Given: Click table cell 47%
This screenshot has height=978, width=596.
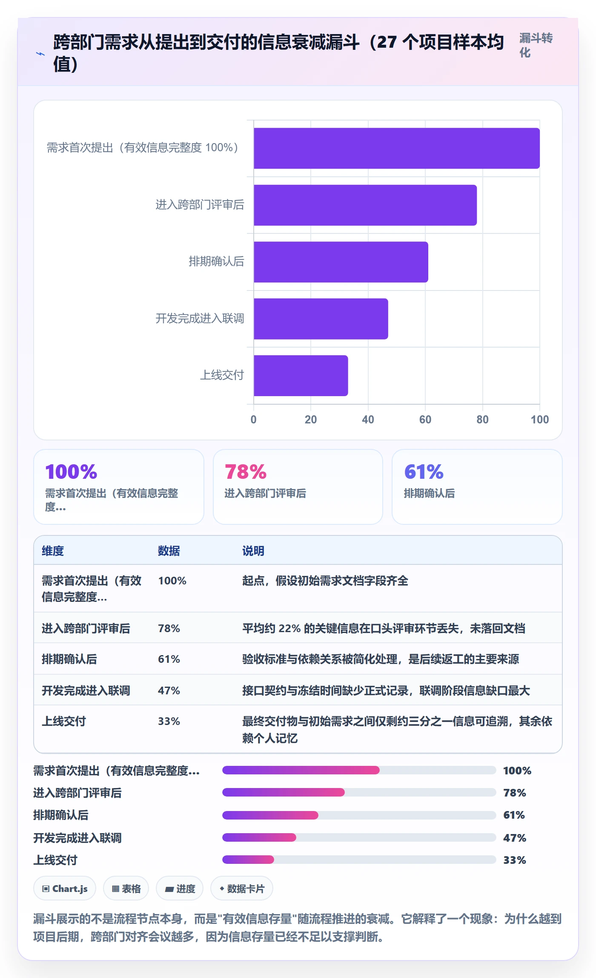Looking at the screenshot, I should (169, 690).
